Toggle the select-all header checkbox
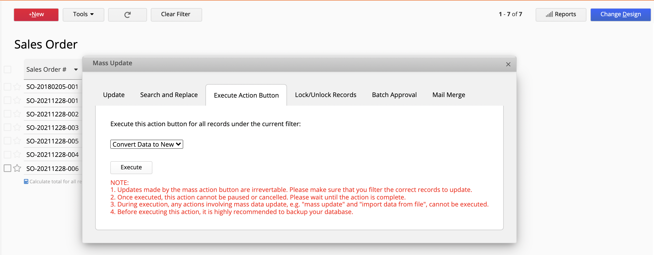This screenshot has width=654, height=255. pos(8,70)
